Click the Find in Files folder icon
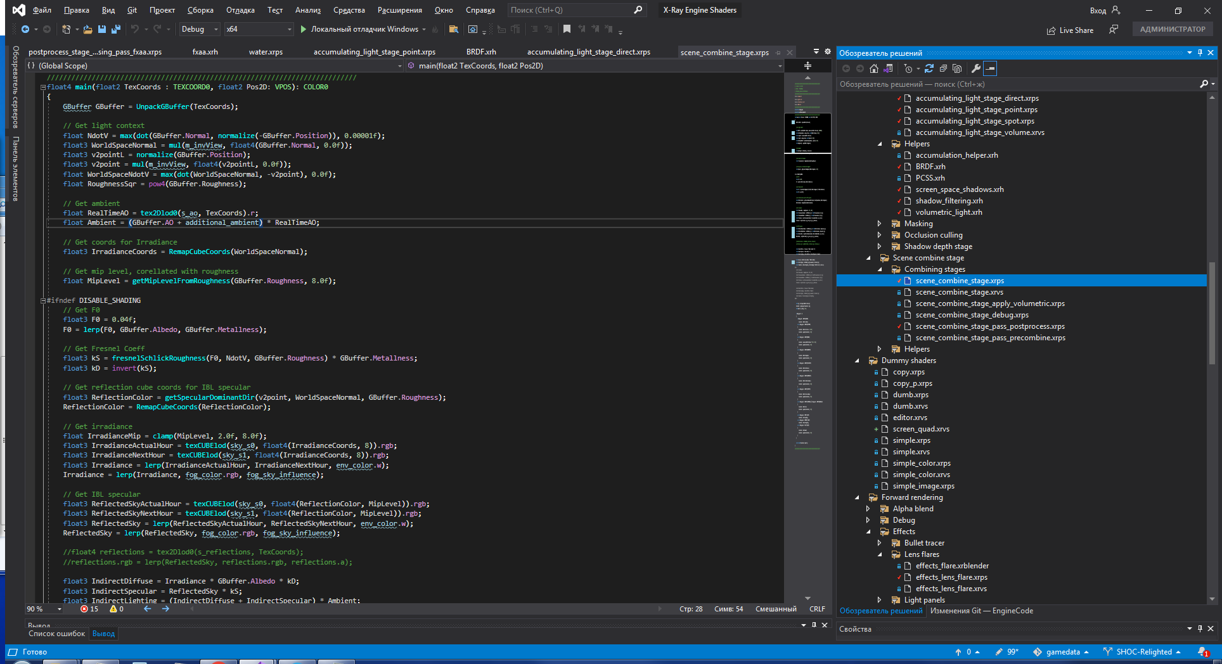The height and width of the screenshot is (664, 1222). click(x=453, y=29)
